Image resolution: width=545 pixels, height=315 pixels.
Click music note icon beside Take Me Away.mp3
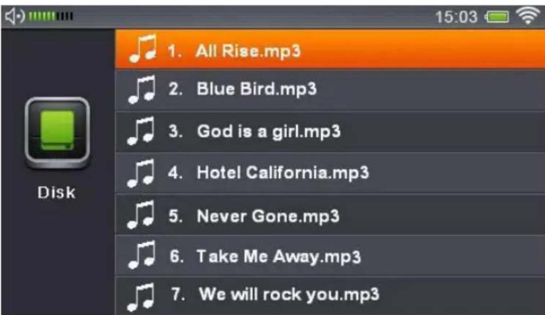[x=142, y=255]
